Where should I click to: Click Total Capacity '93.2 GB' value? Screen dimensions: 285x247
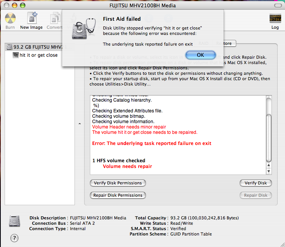tap(204, 218)
